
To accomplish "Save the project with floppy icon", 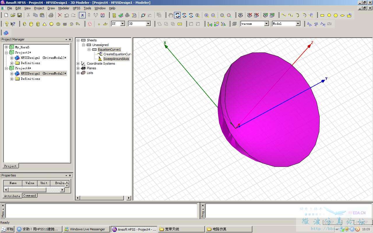I will coord(20,15).
